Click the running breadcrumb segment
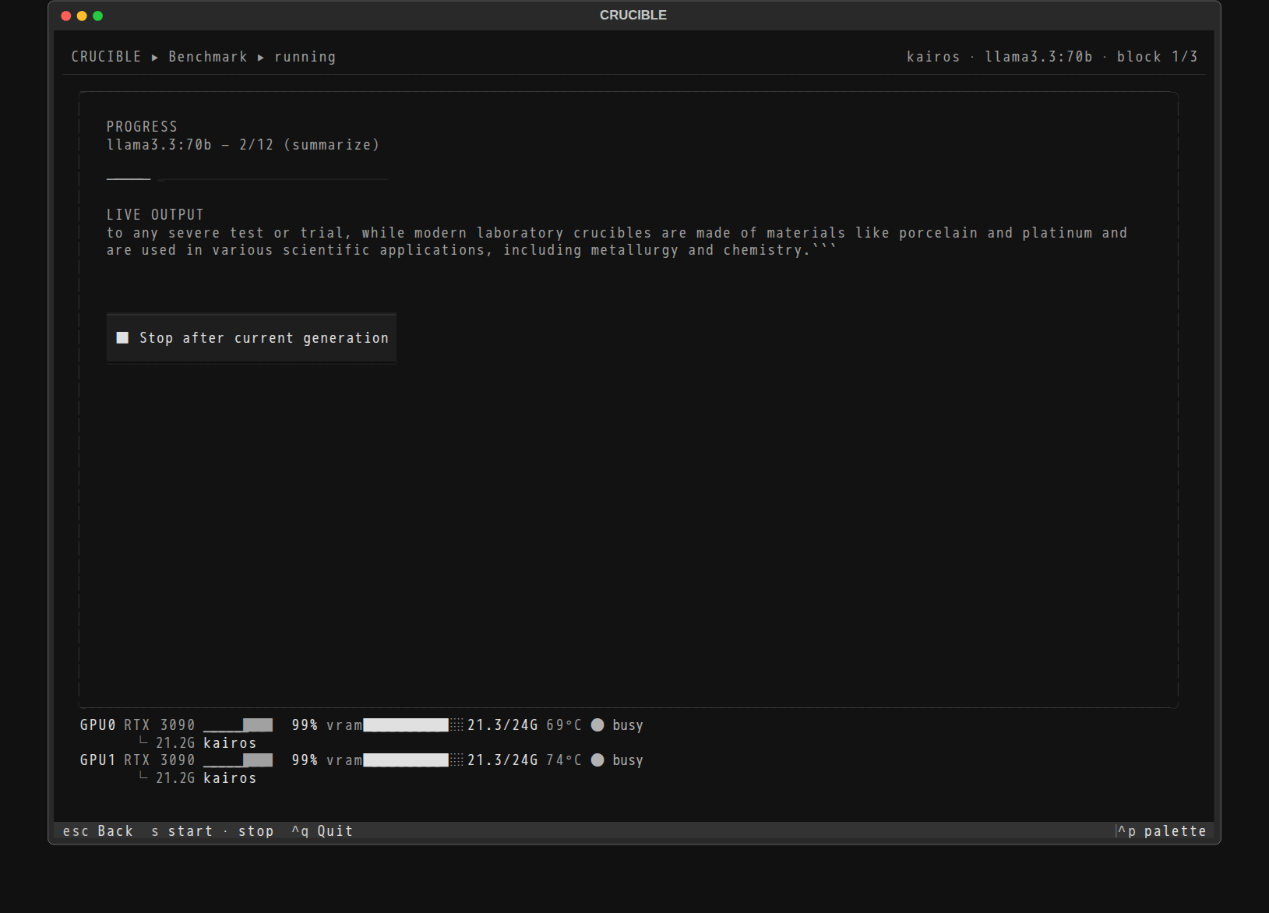 305,57
